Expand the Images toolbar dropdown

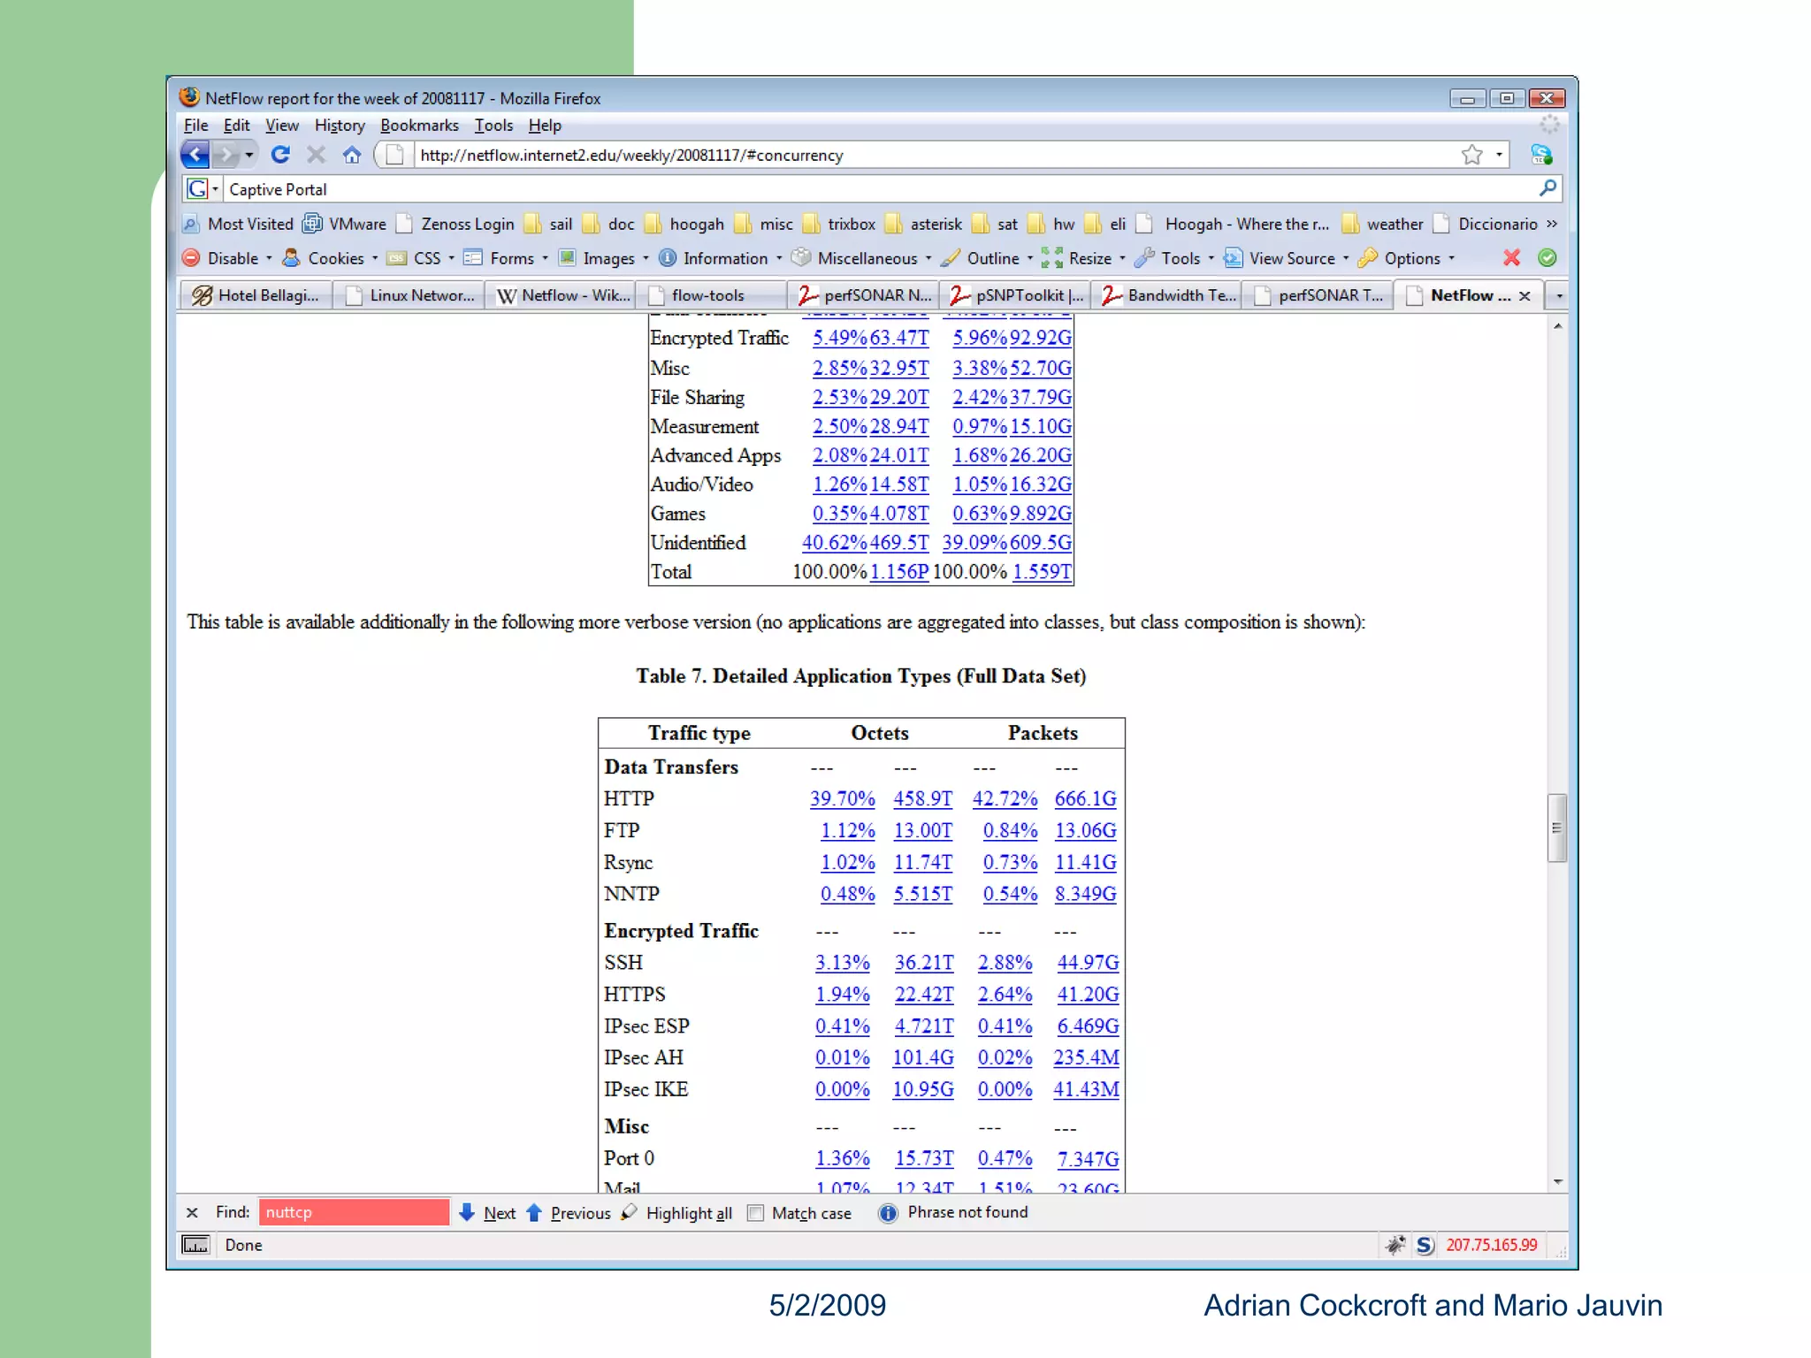coord(646,258)
